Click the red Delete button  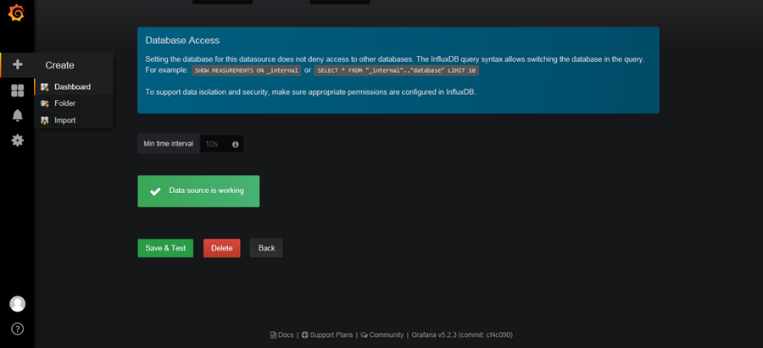click(222, 248)
